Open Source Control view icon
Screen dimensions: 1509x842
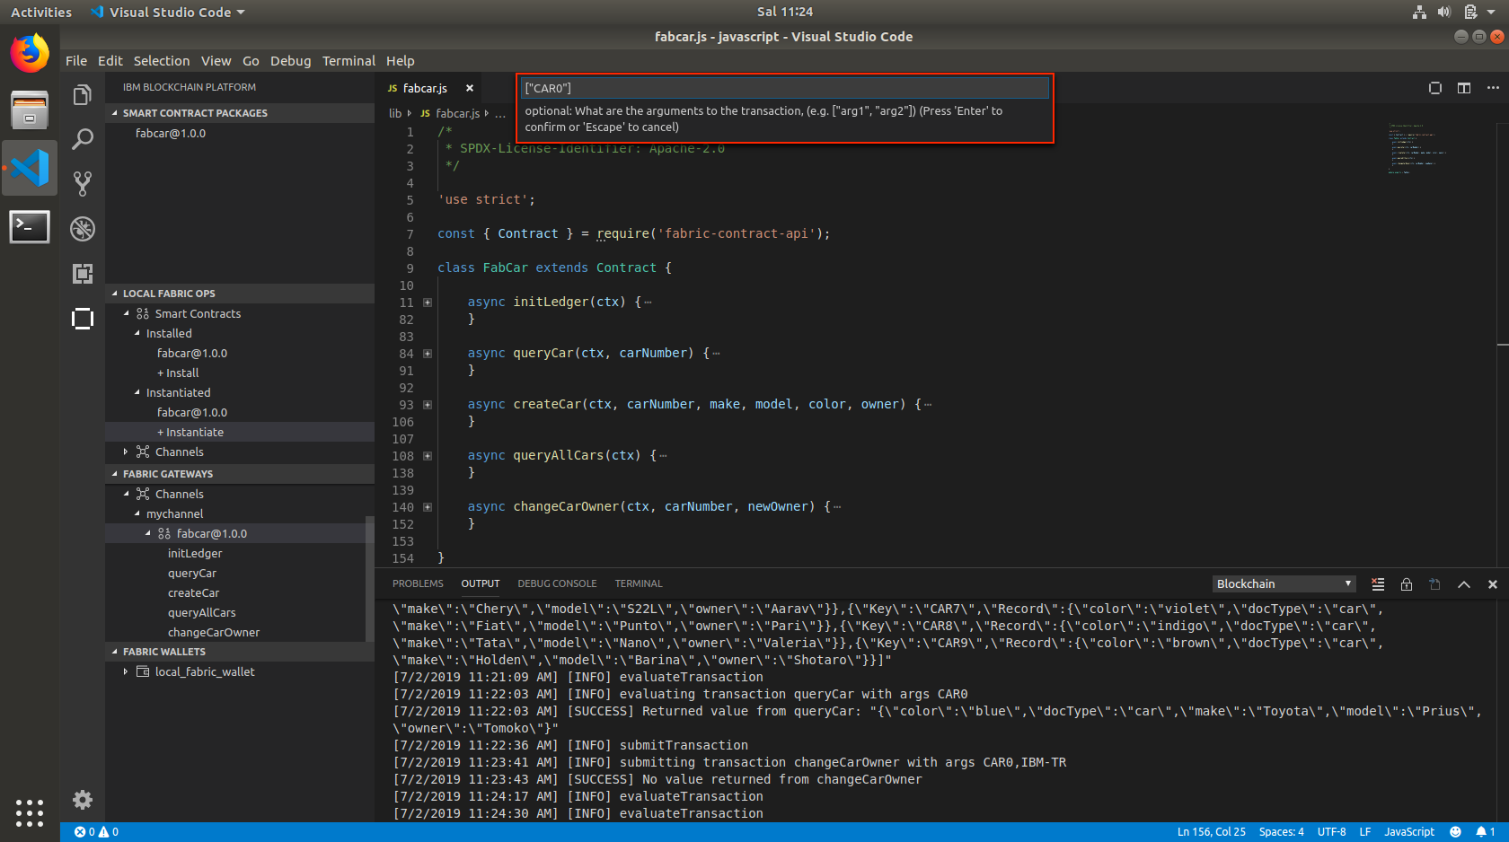[83, 184]
